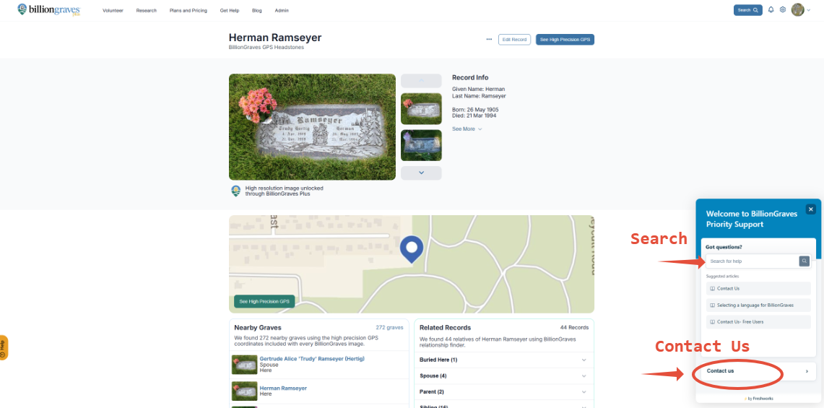Image resolution: width=824 pixels, height=408 pixels.
Task: Click the yellow Help side tab
Action: [4, 347]
